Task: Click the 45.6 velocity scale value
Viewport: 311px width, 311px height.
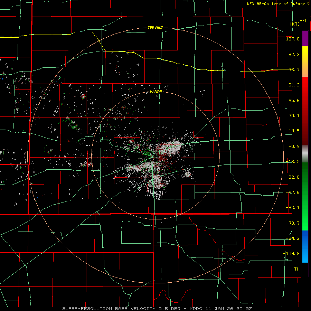Action: click(x=294, y=100)
